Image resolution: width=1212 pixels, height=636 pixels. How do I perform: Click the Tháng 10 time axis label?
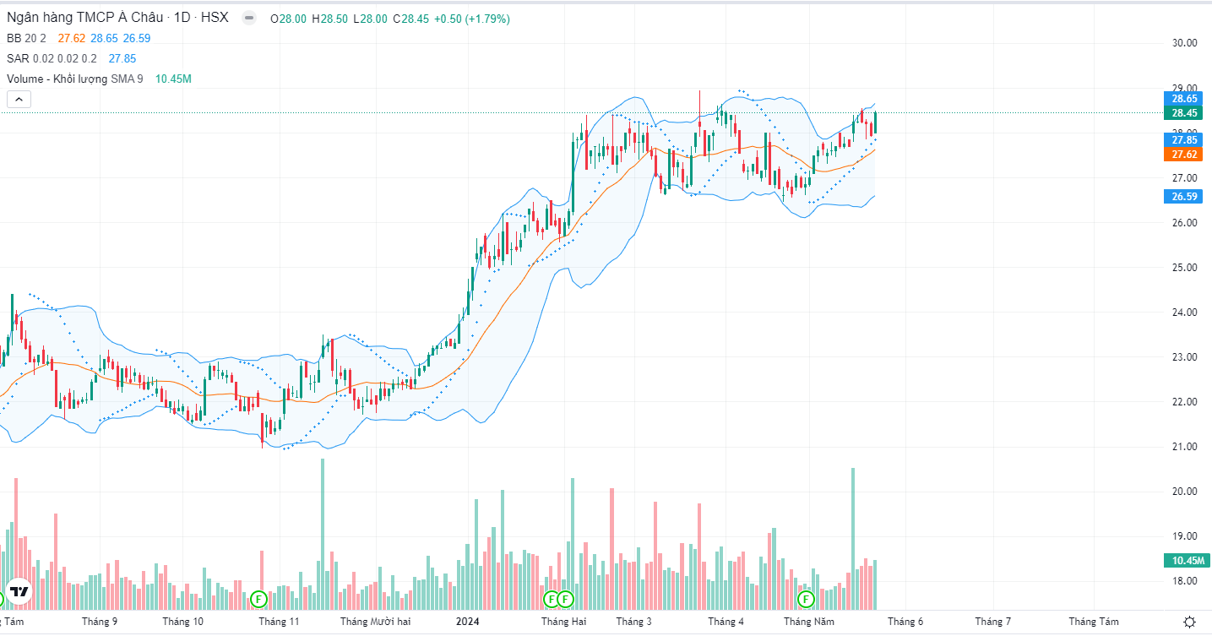pos(183,622)
